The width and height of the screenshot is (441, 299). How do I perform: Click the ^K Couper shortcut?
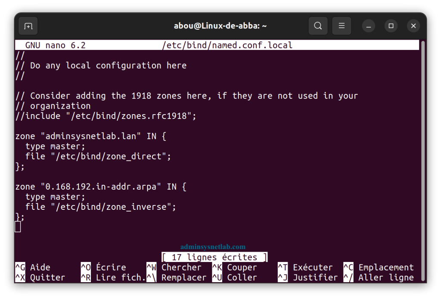[x=235, y=267]
